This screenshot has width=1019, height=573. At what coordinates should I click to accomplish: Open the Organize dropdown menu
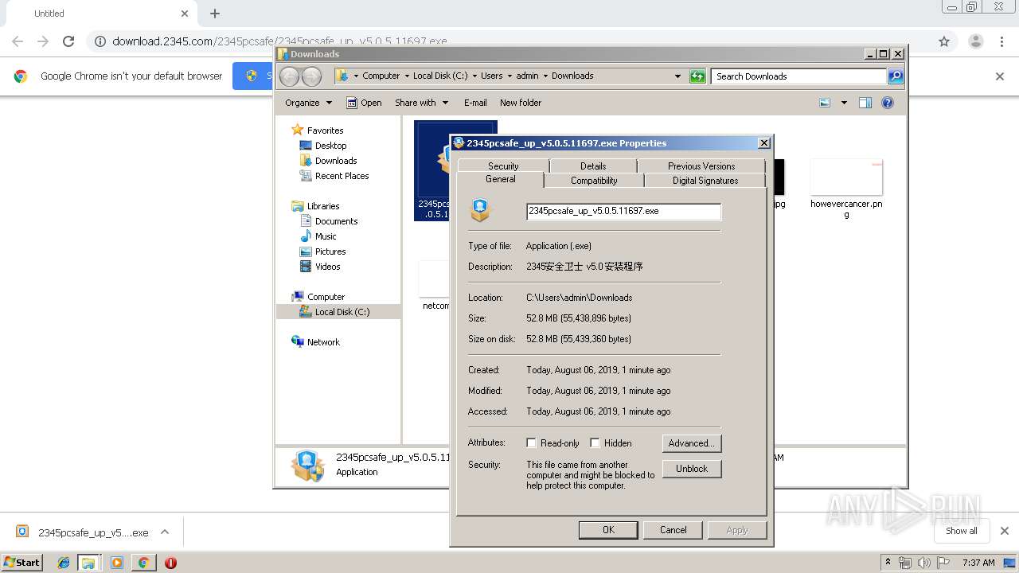[x=308, y=103]
